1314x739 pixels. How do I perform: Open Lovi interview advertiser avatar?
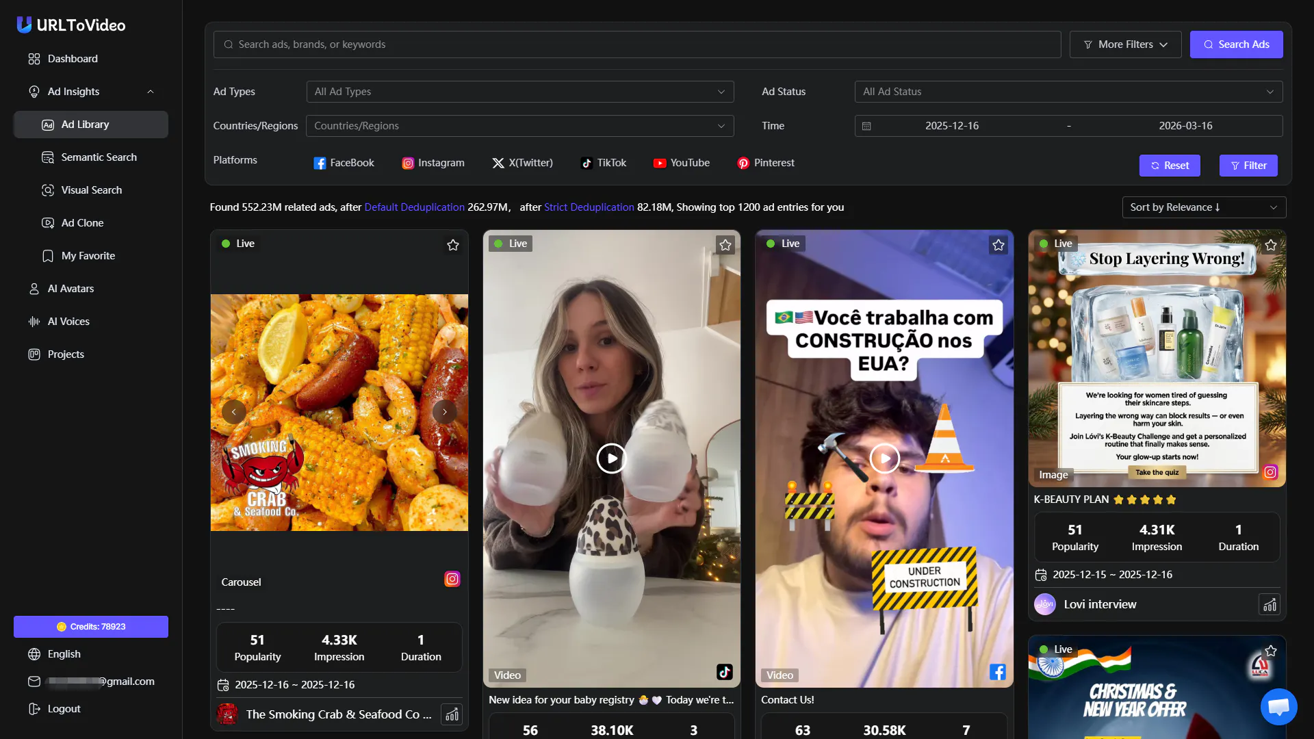[x=1045, y=604]
